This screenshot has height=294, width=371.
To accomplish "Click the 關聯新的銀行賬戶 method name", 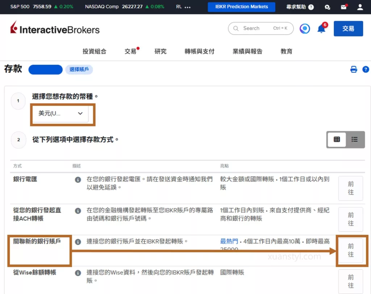I will [x=37, y=241].
